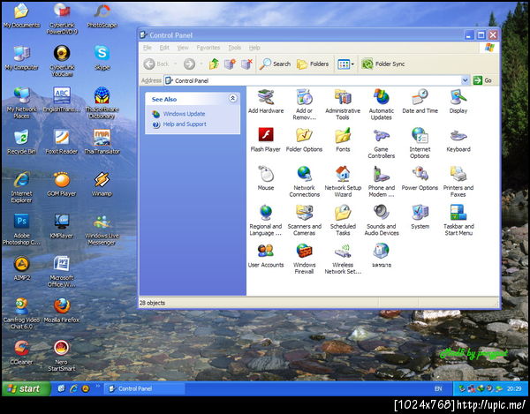Open the View menu

(x=183, y=48)
